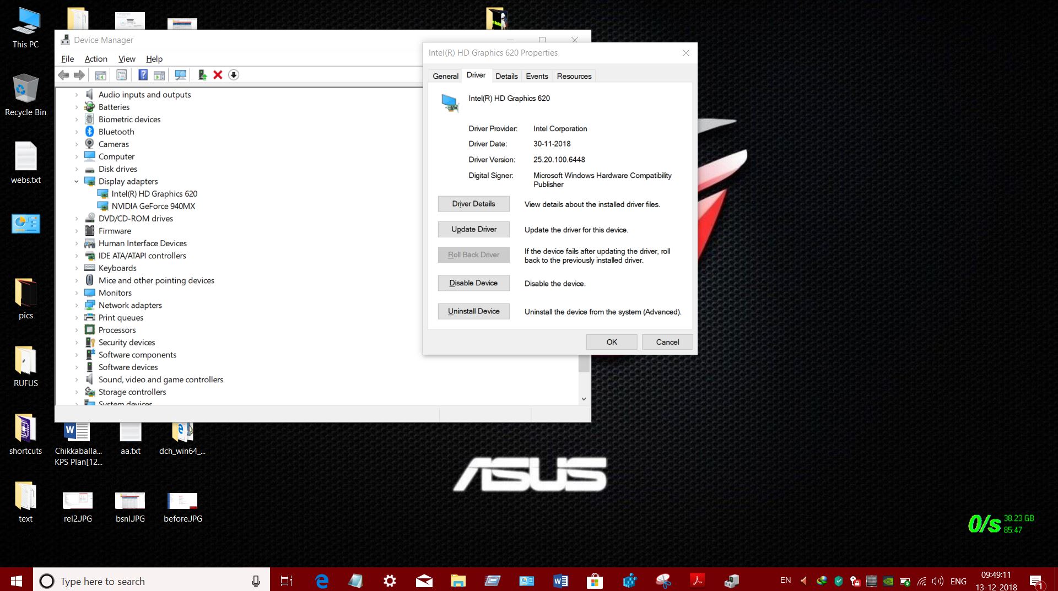Select the This PC desktop icon
The image size is (1058, 591).
(x=25, y=29)
